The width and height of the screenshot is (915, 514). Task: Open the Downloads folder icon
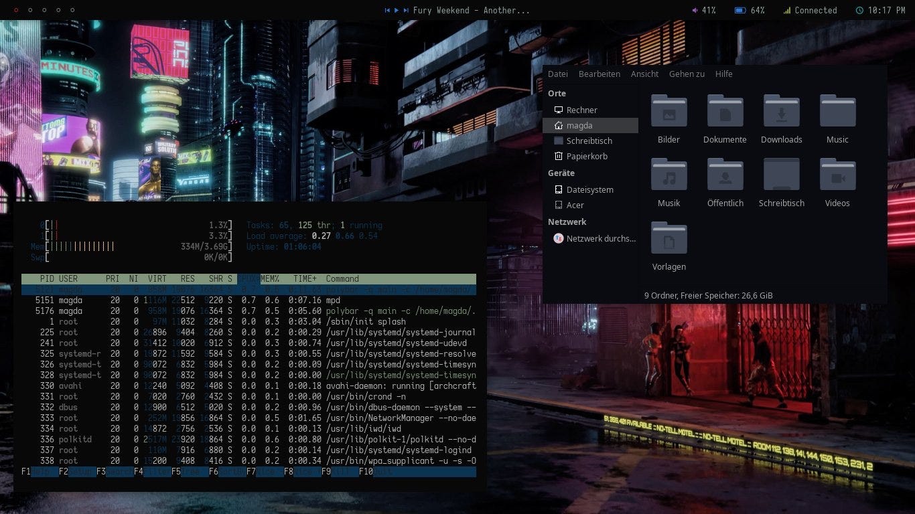pyautogui.click(x=781, y=111)
